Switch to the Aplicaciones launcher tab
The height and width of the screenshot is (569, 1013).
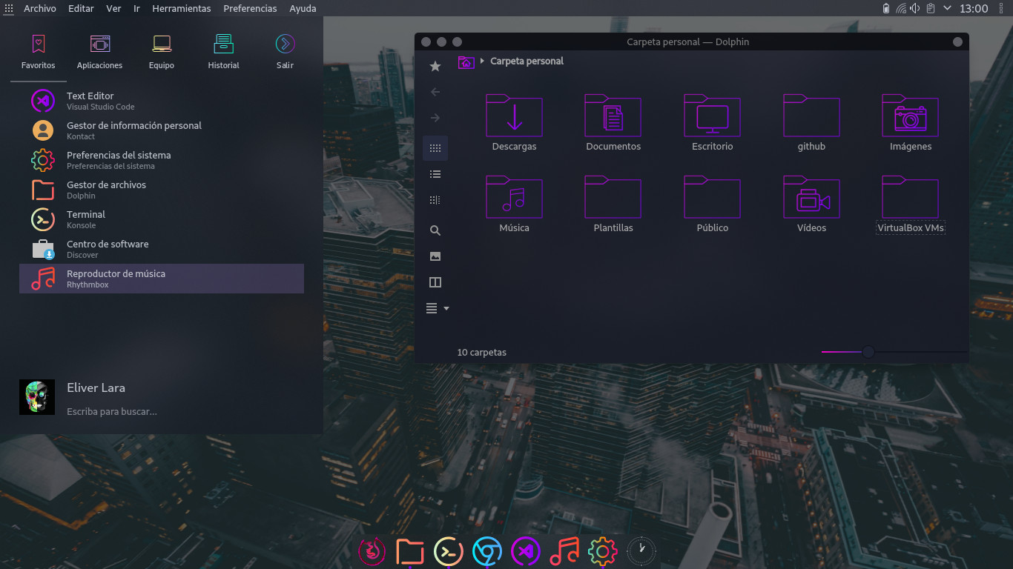pyautogui.click(x=99, y=50)
